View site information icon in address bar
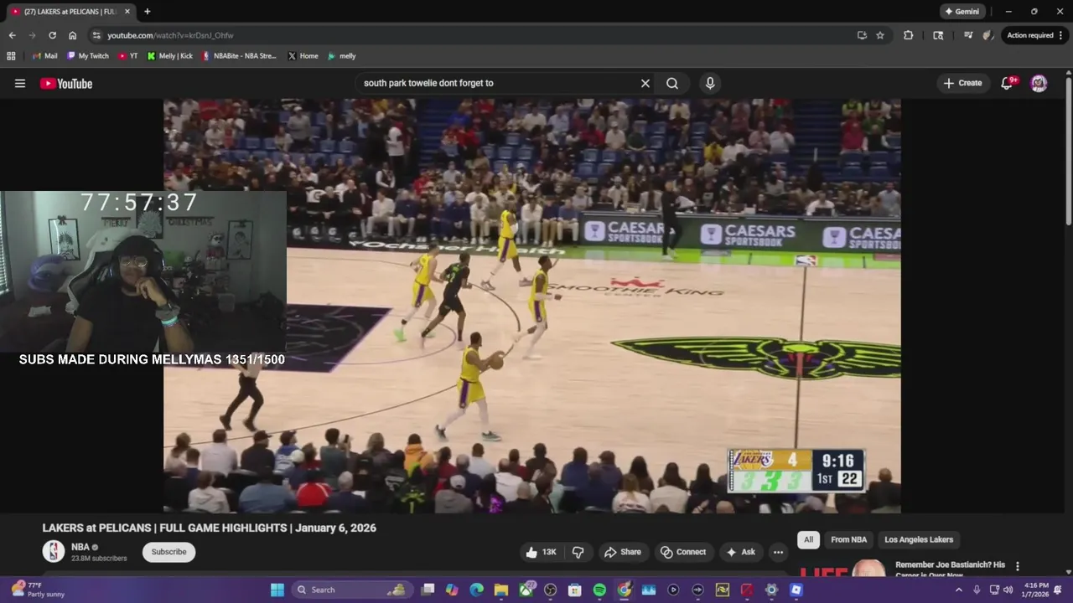This screenshot has height=603, width=1073. tap(96, 35)
